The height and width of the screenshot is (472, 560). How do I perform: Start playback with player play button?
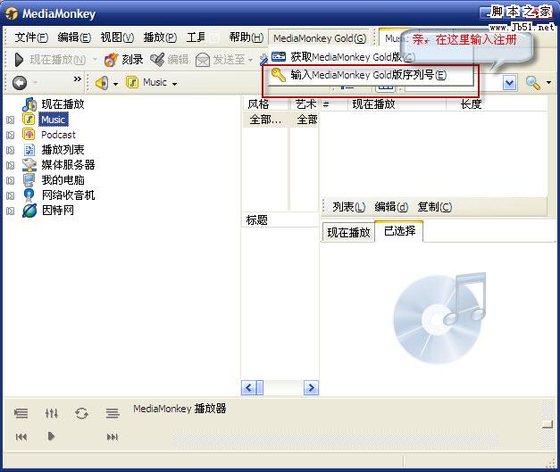click(51, 436)
